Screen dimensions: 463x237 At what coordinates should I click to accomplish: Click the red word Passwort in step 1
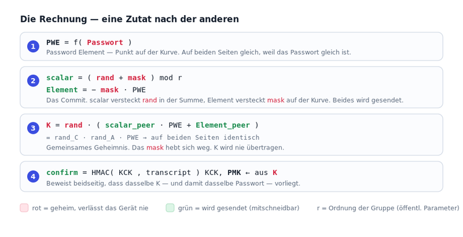tap(105, 42)
